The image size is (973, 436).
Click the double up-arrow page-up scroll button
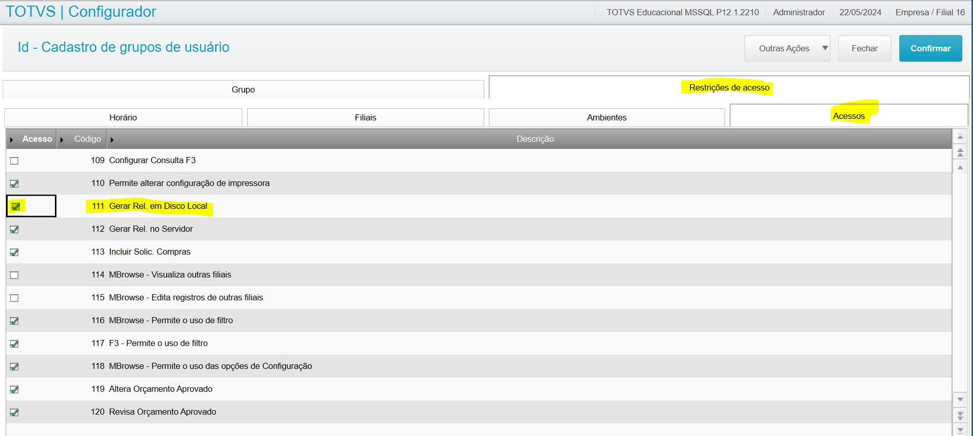[x=960, y=152]
